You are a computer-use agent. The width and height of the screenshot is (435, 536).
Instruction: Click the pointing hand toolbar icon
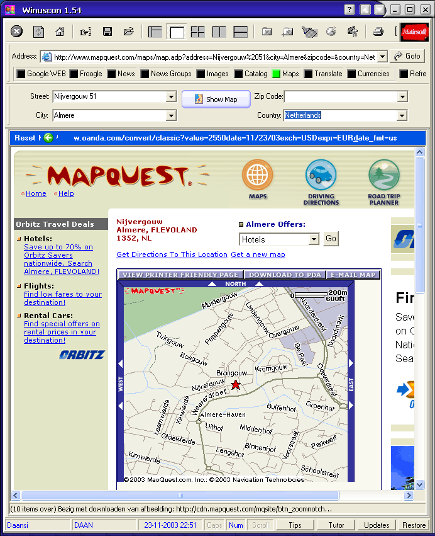[x=85, y=32]
